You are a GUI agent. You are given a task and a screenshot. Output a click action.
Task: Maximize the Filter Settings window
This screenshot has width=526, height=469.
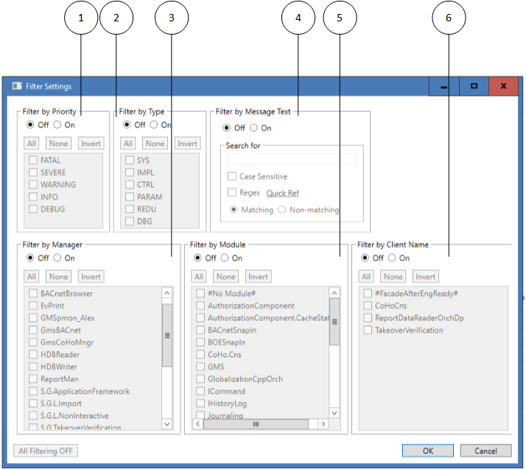pos(474,86)
